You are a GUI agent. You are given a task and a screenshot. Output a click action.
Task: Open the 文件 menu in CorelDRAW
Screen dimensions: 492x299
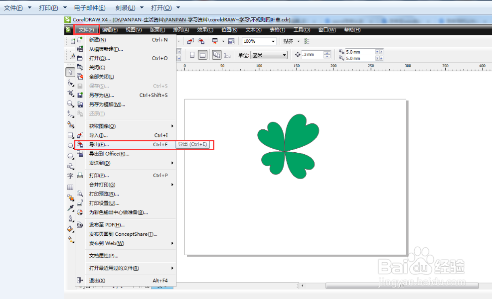click(x=86, y=30)
